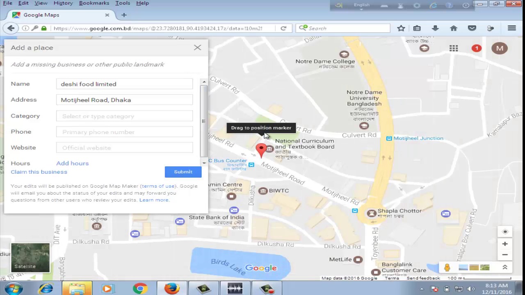Click Send feedback in map footer
This screenshot has height=295, width=525.
[423, 278]
